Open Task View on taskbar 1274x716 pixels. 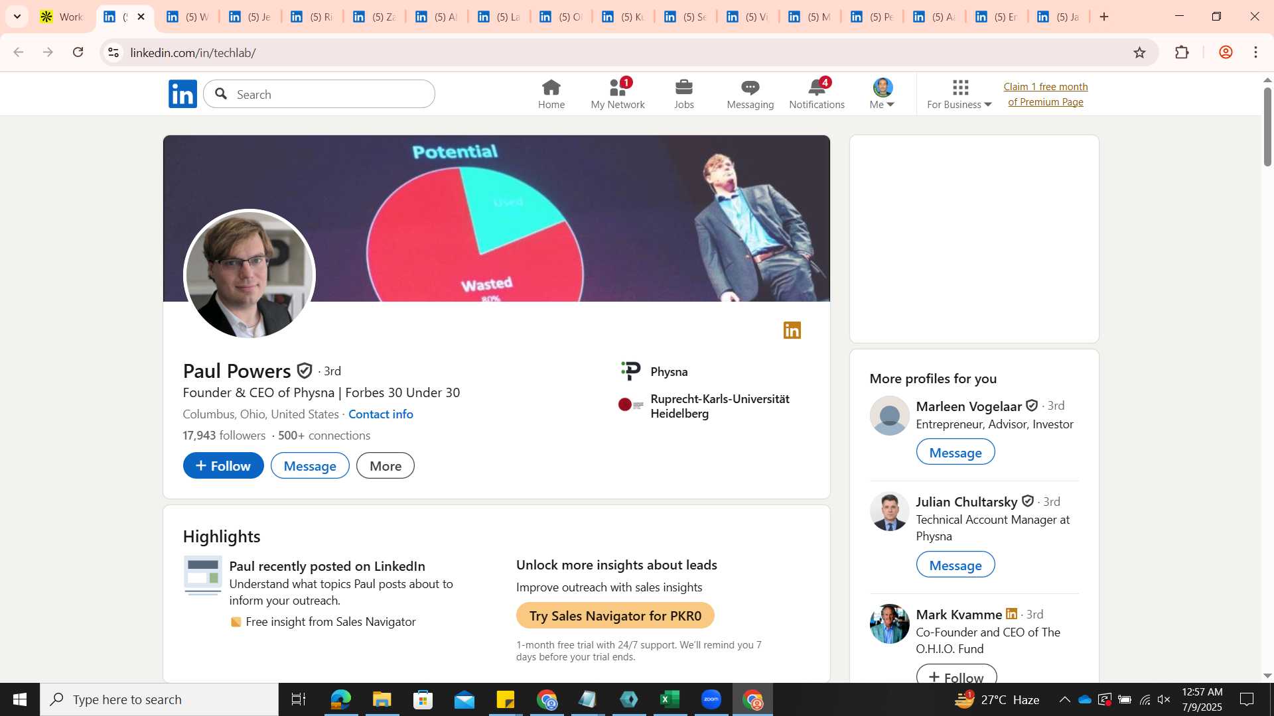pos(299,699)
